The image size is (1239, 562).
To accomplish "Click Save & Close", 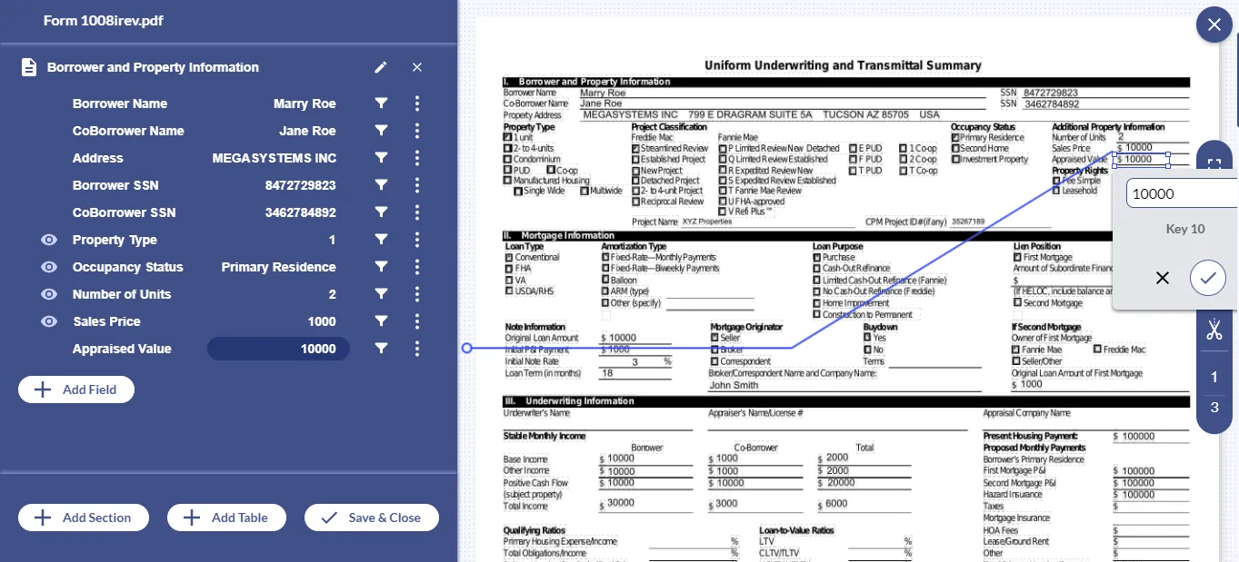I will (x=372, y=518).
